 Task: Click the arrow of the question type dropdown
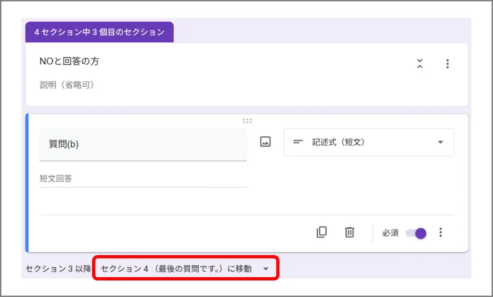coord(440,142)
